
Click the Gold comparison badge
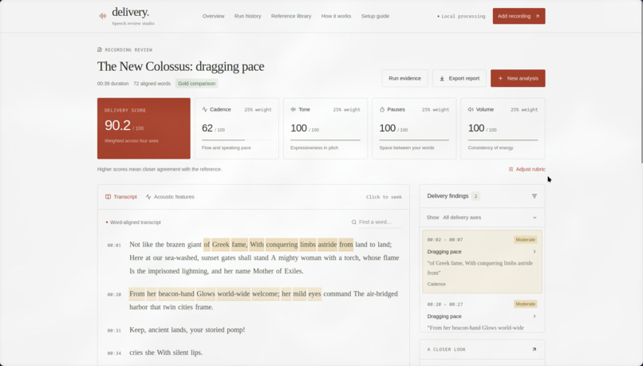[196, 84]
